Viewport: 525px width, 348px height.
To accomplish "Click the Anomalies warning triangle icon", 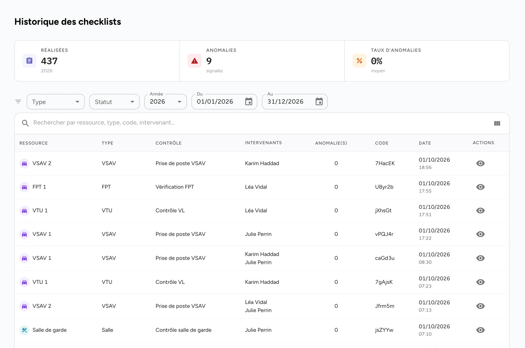I will pyautogui.click(x=195, y=61).
